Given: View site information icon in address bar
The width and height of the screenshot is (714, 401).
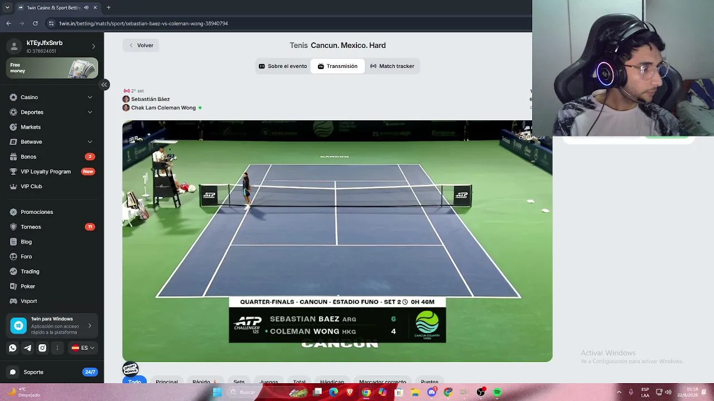Looking at the screenshot, I should coord(51,23).
